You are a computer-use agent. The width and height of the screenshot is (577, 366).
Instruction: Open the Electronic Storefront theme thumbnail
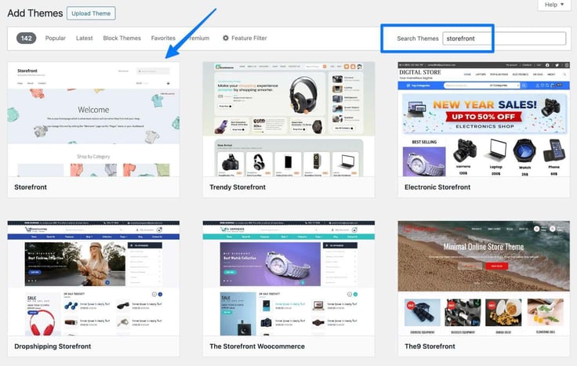point(484,119)
